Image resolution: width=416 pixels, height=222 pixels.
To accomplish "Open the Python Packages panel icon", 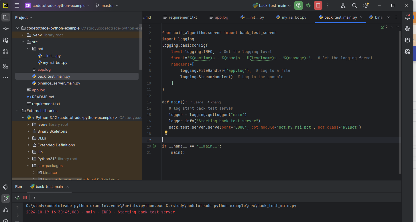I will tap(6, 187).
